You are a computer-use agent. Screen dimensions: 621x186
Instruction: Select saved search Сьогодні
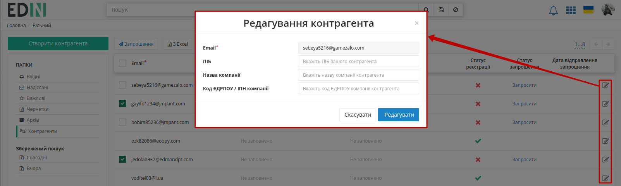(36, 158)
